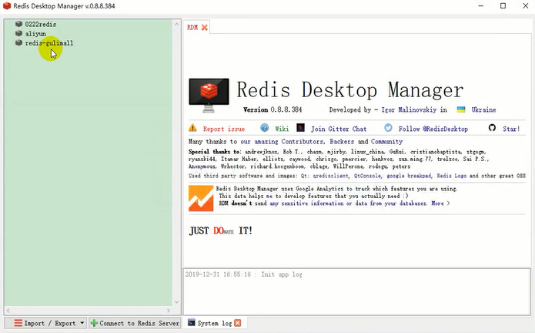Click the Redis app icon in title bar

point(7,6)
